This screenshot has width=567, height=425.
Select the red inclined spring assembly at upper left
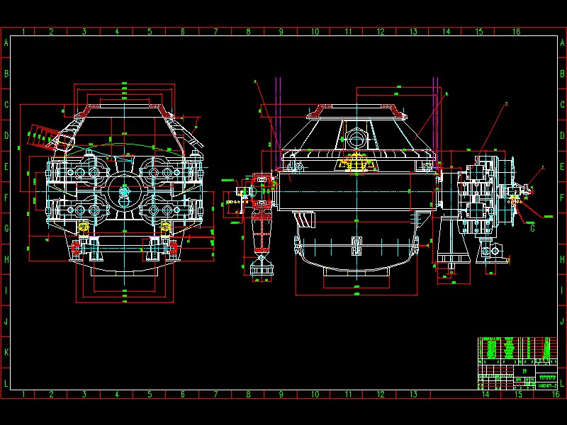43,135
